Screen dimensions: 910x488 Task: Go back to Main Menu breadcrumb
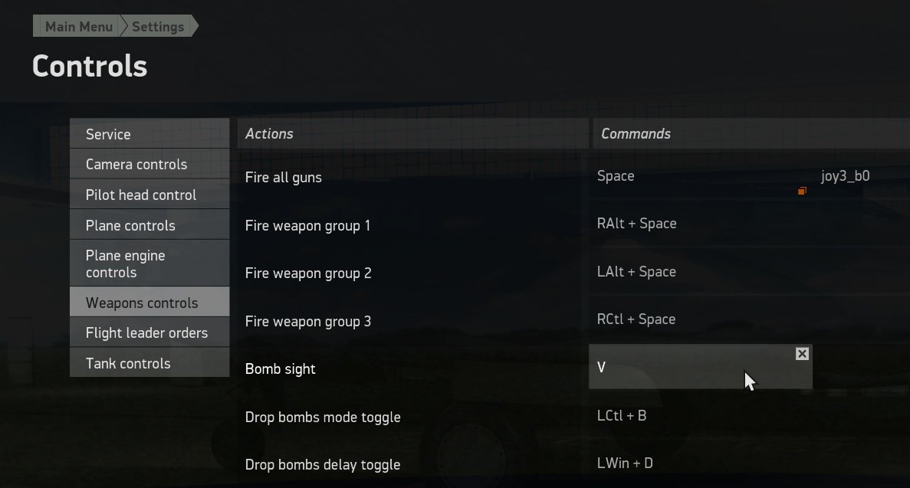78,27
